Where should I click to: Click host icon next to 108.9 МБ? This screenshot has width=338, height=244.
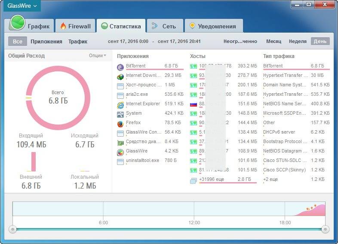pyautogui.click(x=194, y=152)
